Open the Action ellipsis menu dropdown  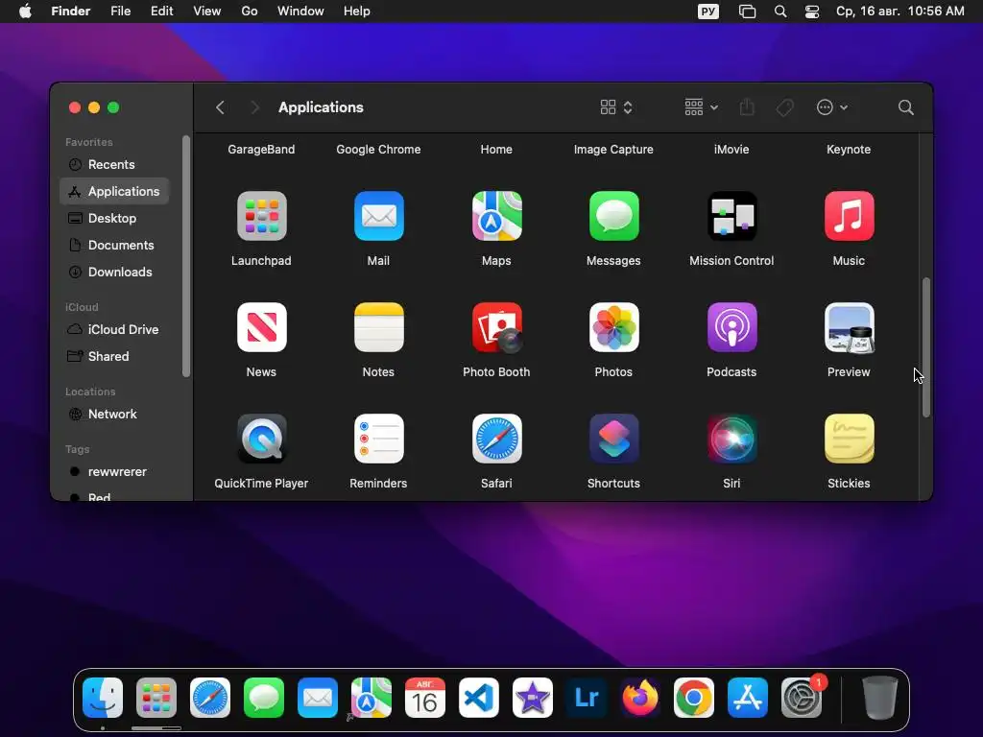point(832,107)
